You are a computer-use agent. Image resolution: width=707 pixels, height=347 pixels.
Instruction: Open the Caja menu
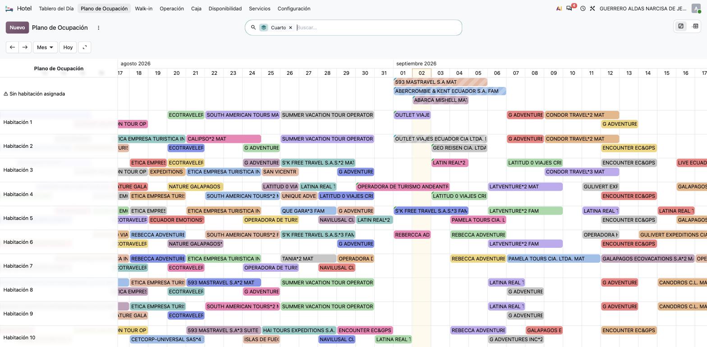(196, 9)
